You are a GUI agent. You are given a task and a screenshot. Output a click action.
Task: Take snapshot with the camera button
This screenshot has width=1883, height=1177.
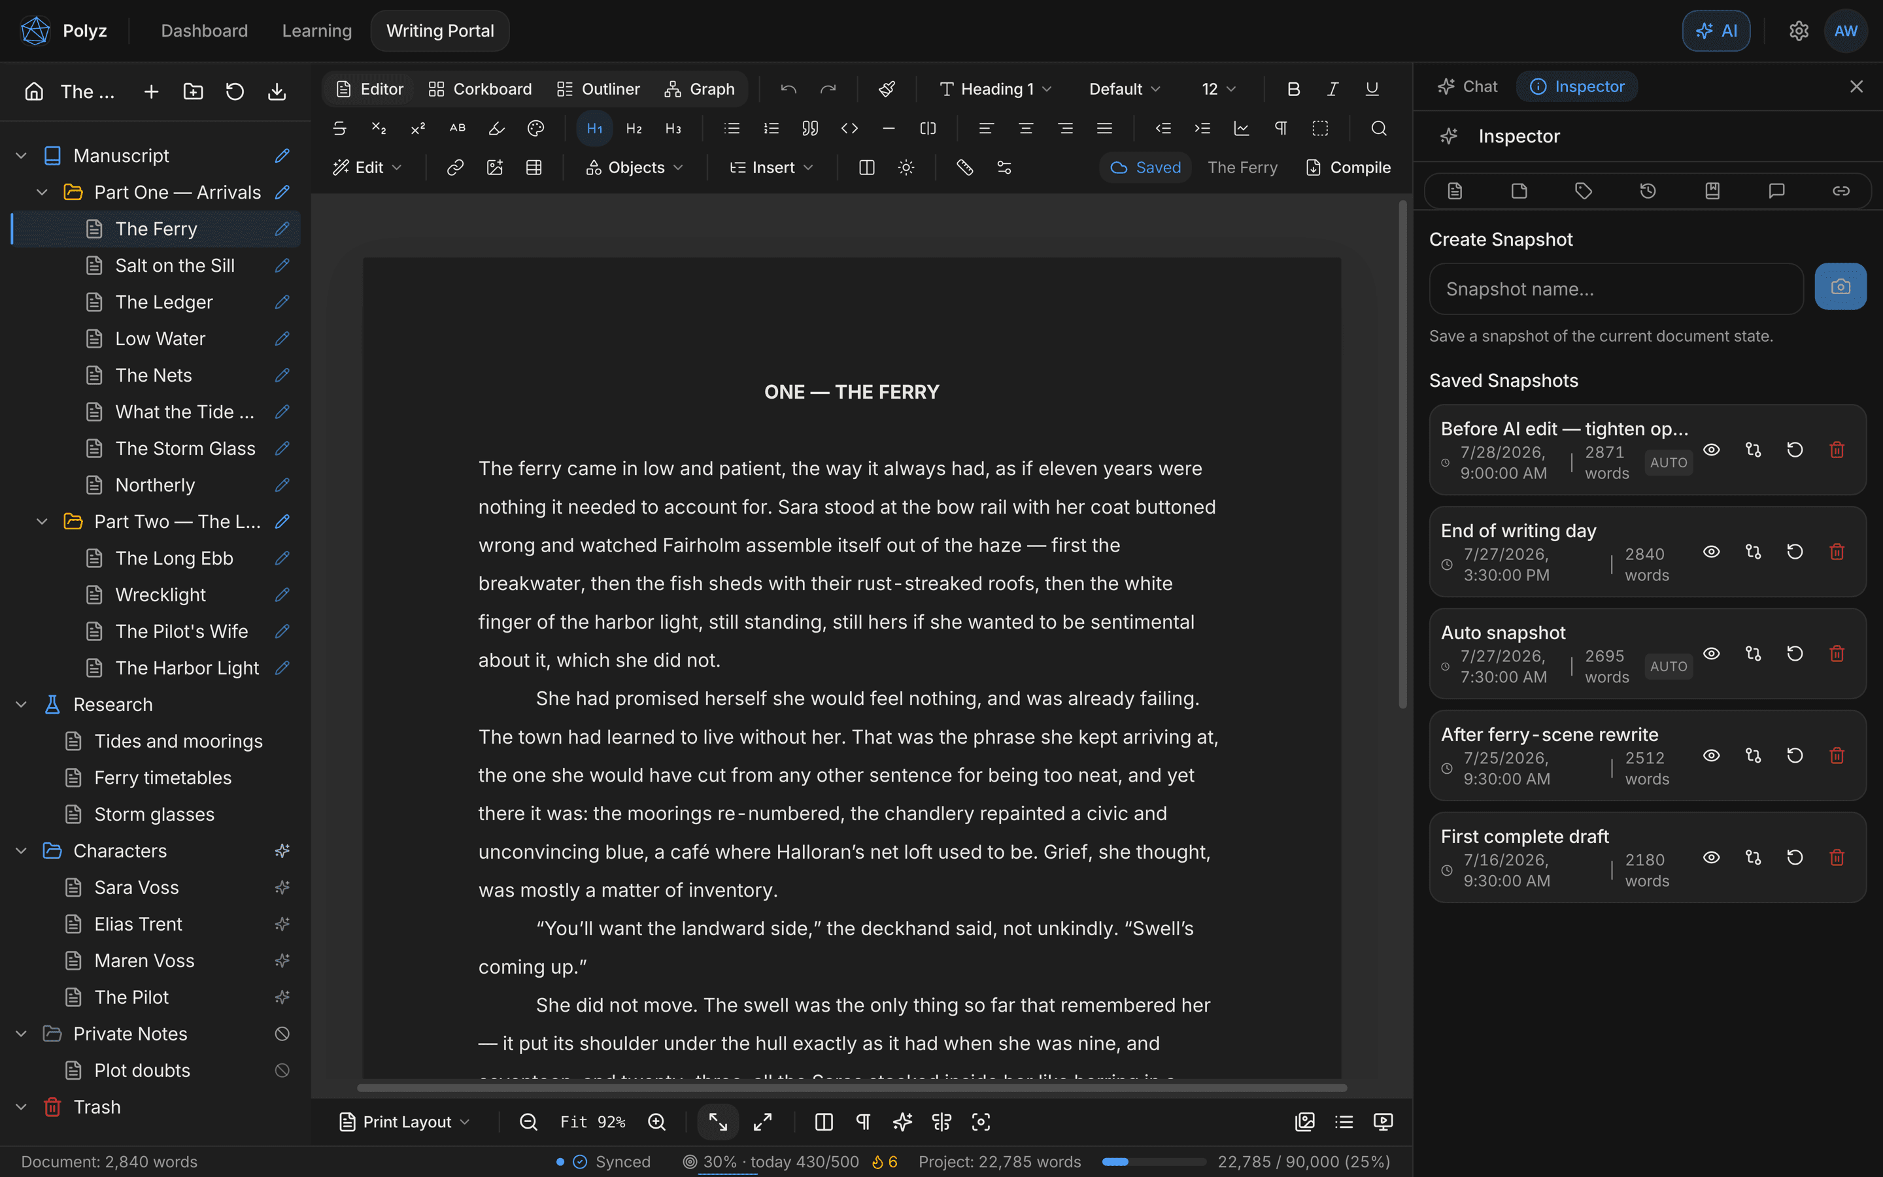1840,286
